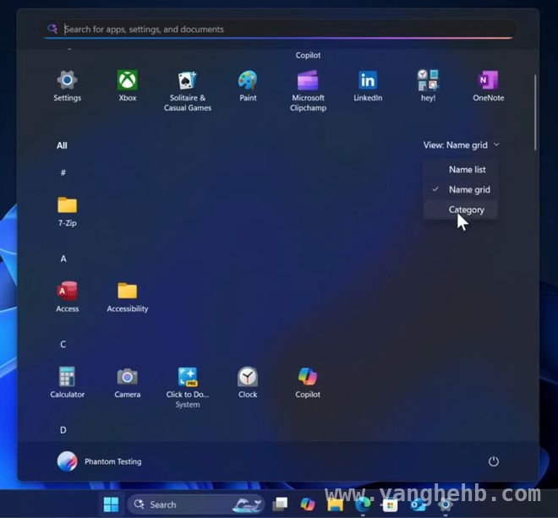
Task: Open File Explorer from the taskbar
Action: click(x=335, y=504)
